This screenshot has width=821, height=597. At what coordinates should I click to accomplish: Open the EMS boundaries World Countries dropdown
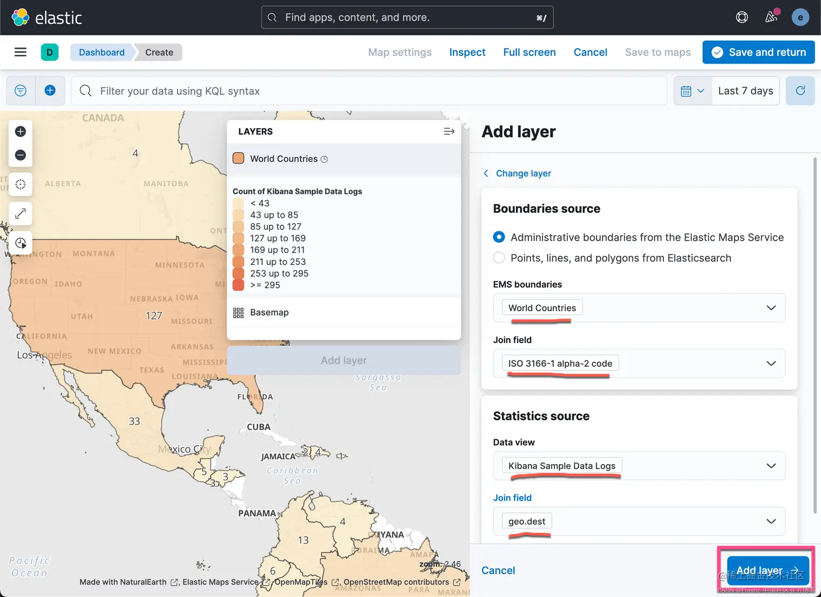point(639,308)
